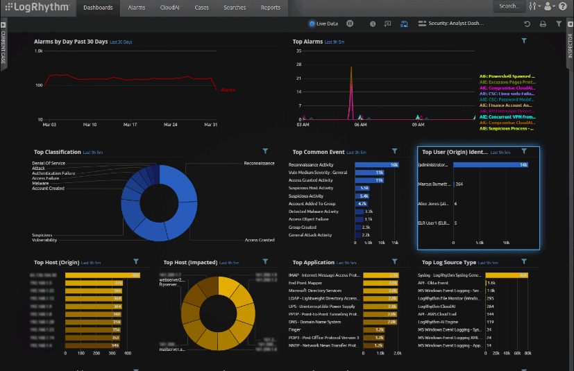The width and height of the screenshot is (574, 371).
Task: Toggle AIE: CSC: Linux sudo Failure legend
Action: pos(507,94)
